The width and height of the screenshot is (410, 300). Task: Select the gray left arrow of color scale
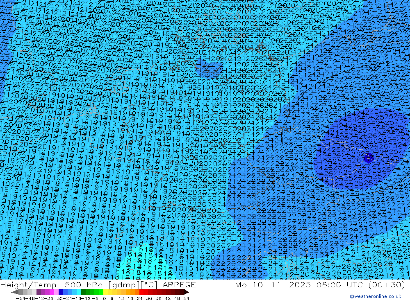pos(15,292)
